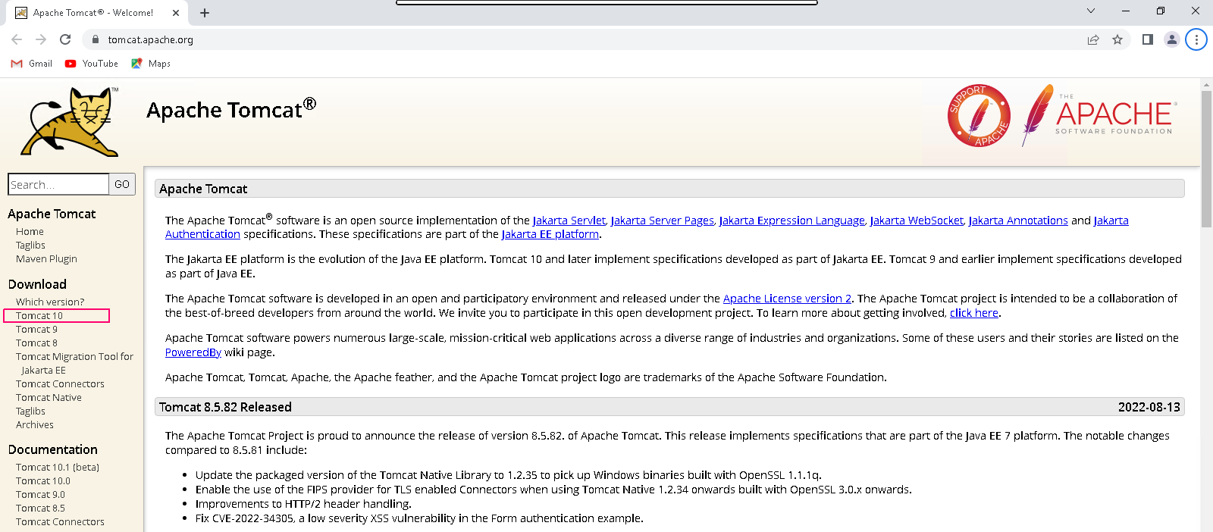Open the Chrome three-dot menu
Image resolution: width=1213 pixels, height=532 pixels.
tap(1196, 39)
